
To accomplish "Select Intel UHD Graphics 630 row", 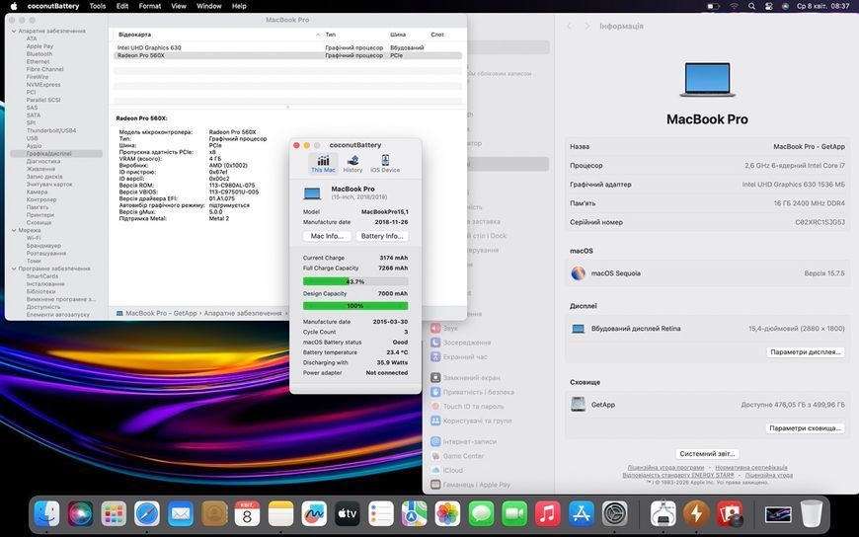I will pos(287,47).
